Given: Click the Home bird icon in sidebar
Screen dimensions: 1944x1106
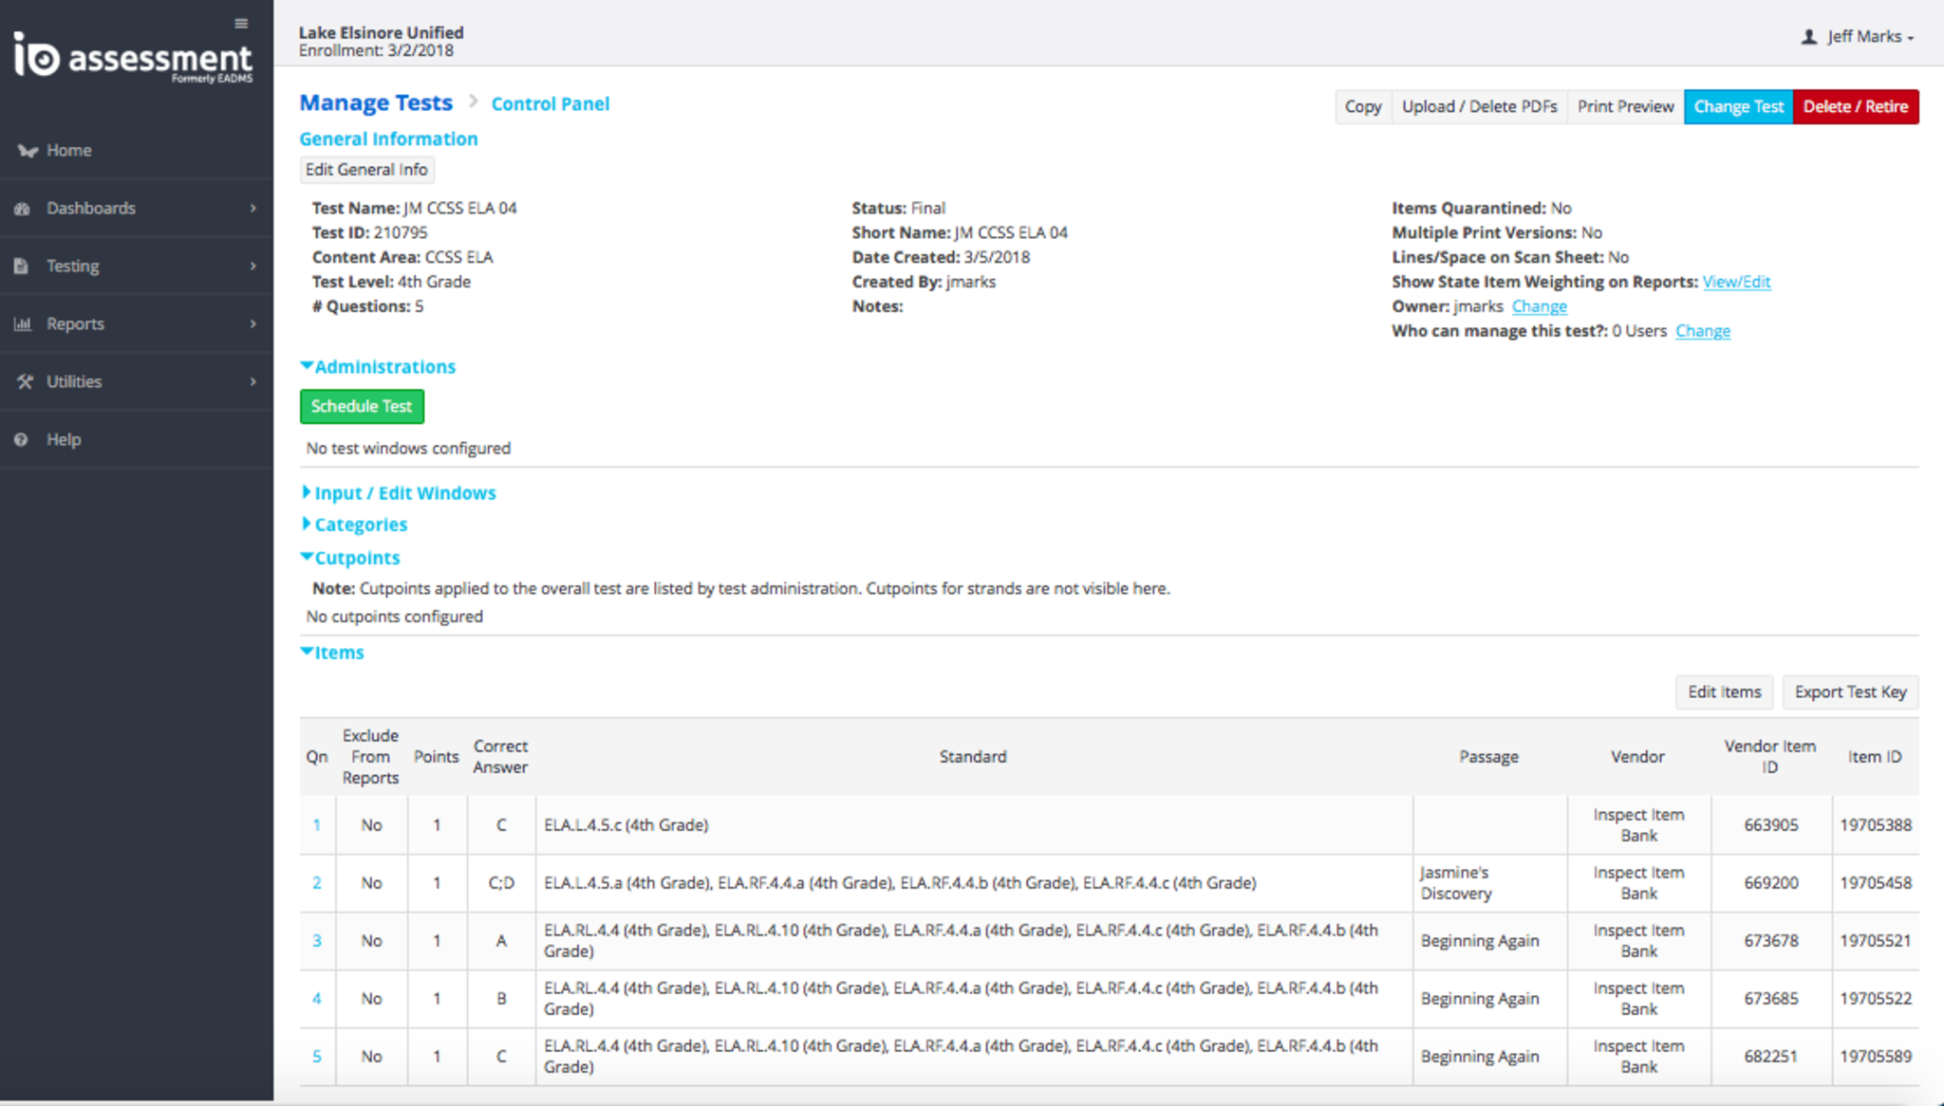Looking at the screenshot, I should pos(27,151).
